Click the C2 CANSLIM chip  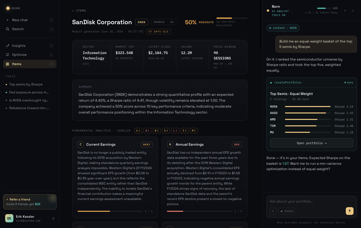(x=138, y=131)
